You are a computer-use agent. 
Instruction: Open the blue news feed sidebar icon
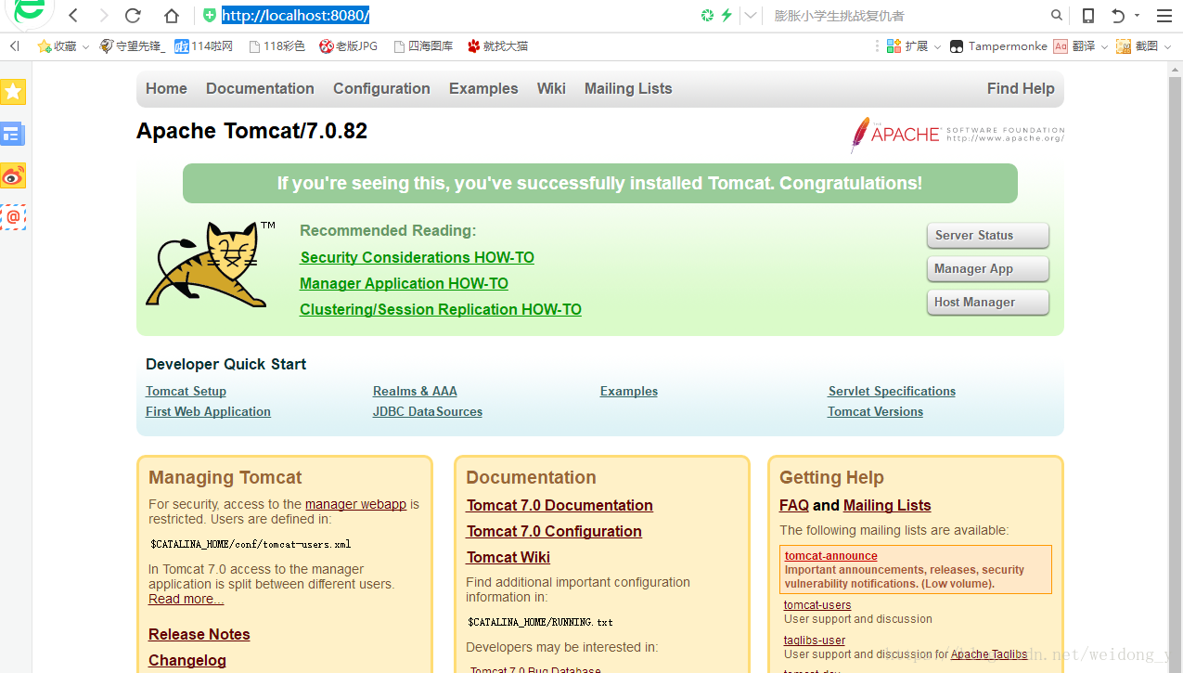point(12,134)
